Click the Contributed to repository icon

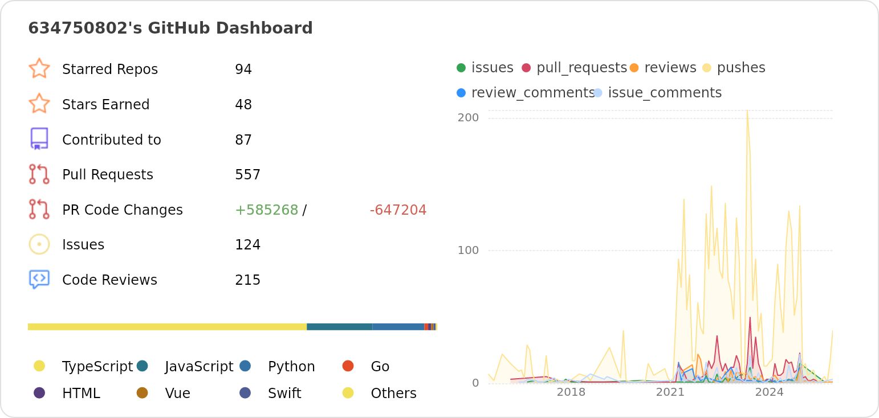[x=39, y=139]
